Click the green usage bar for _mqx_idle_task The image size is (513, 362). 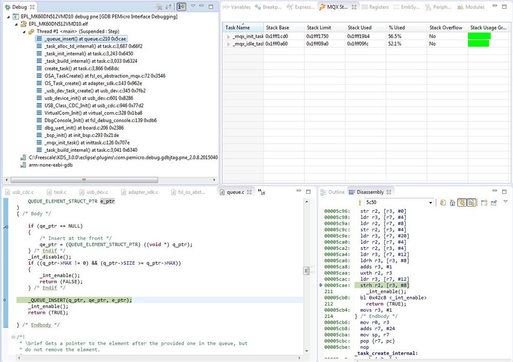click(479, 44)
